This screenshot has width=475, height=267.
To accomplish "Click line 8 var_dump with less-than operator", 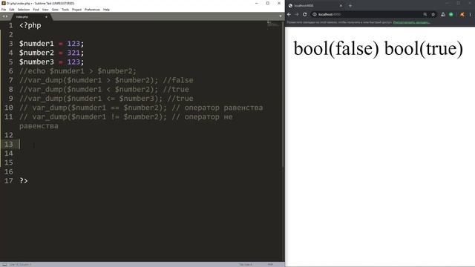I will coord(104,89).
